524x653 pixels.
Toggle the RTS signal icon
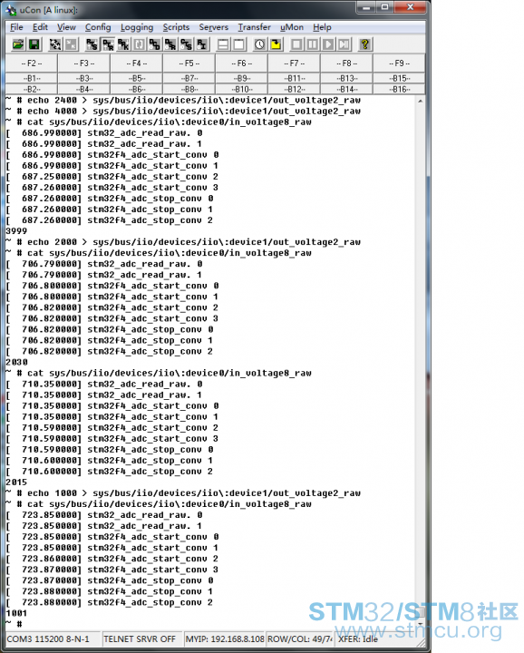click(x=92, y=44)
